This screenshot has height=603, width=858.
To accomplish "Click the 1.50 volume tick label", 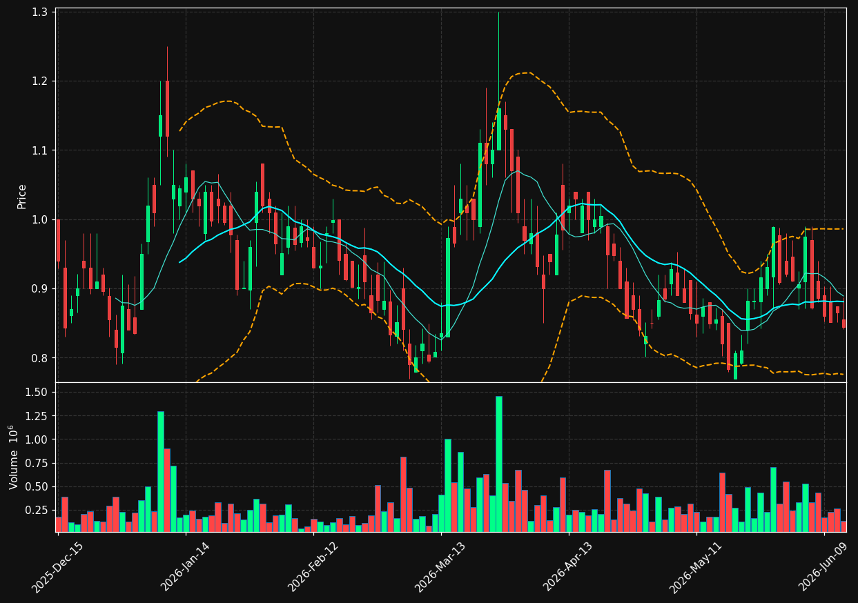I will click(37, 393).
